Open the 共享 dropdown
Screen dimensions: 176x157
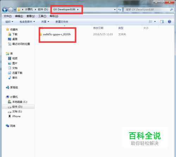click(45, 22)
